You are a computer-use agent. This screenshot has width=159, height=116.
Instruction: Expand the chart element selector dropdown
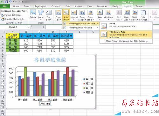[26, 11]
